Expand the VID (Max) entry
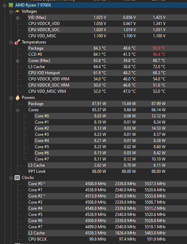The width and height of the screenshot is (187, 244). tap(17, 18)
